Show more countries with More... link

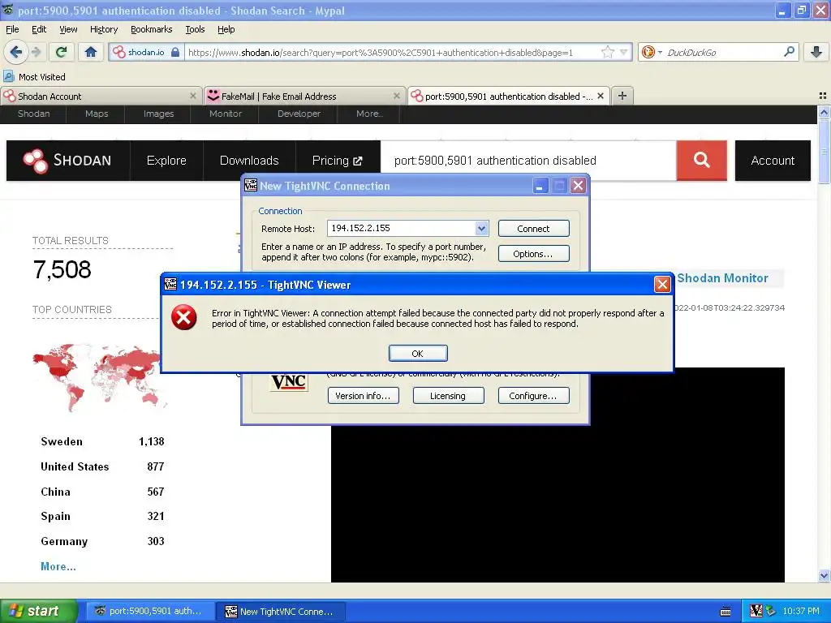point(58,566)
